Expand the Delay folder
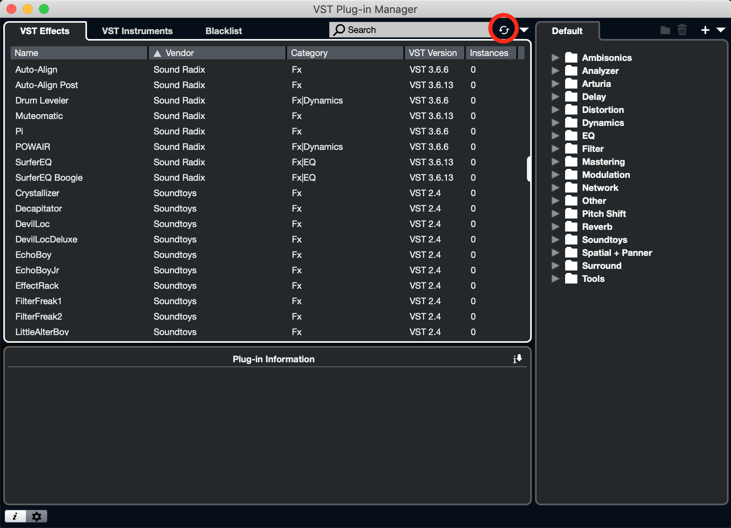The width and height of the screenshot is (731, 528). (555, 97)
